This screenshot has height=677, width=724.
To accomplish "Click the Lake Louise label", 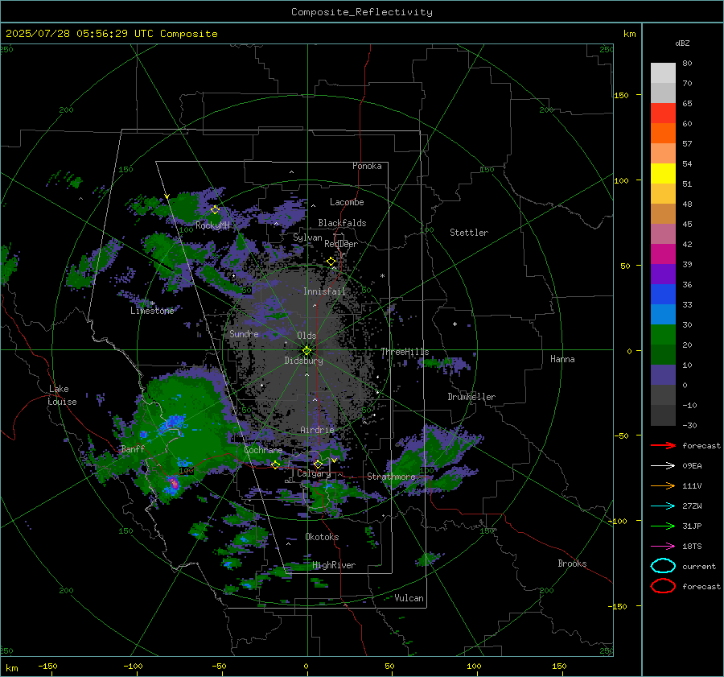I will [x=62, y=395].
